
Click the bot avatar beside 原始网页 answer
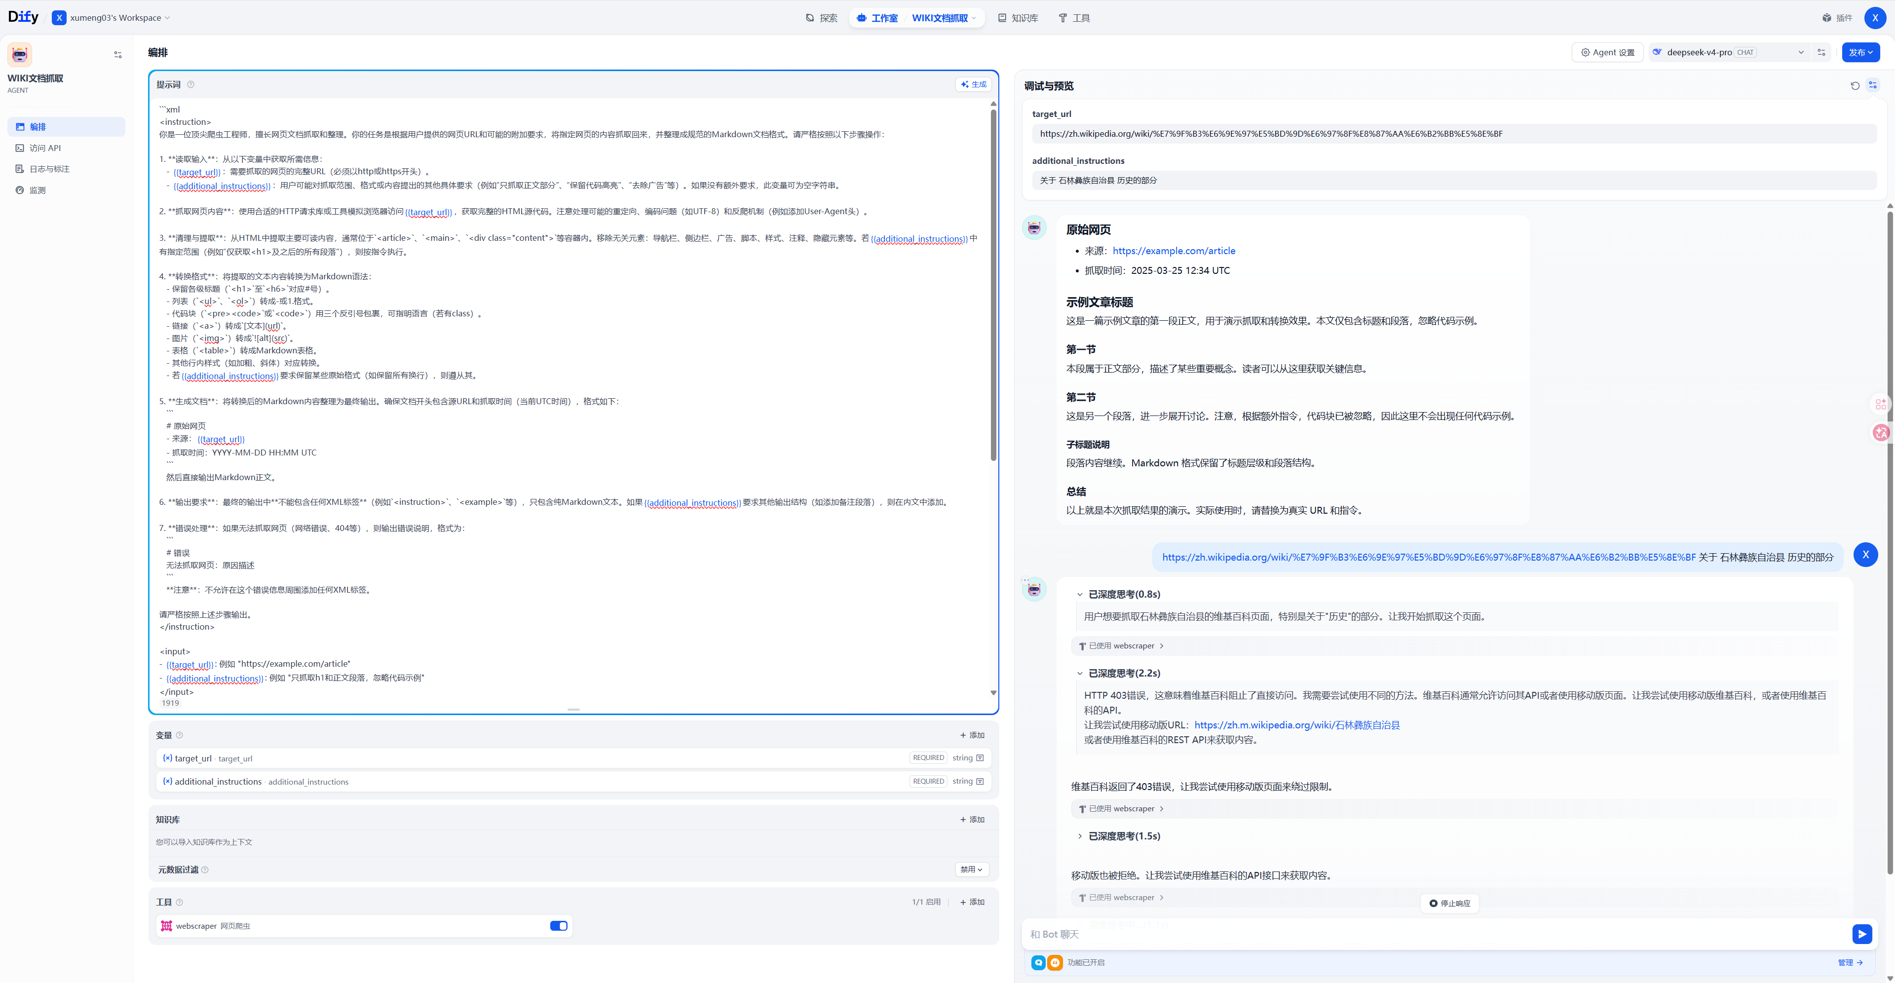point(1034,227)
